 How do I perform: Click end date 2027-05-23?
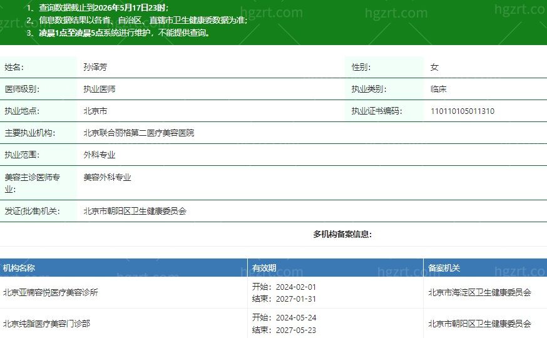[x=296, y=330]
